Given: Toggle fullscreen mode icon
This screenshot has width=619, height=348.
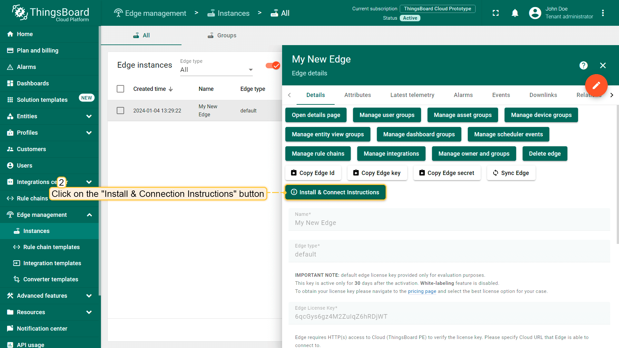Looking at the screenshot, I should 496,13.
